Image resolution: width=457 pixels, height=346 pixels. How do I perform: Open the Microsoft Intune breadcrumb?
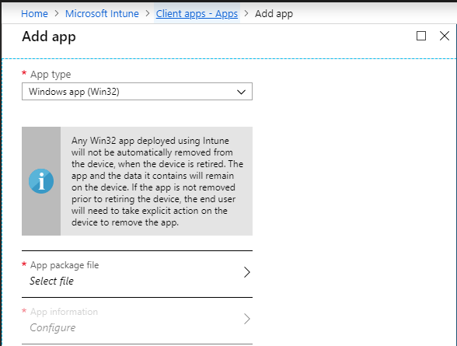102,14
